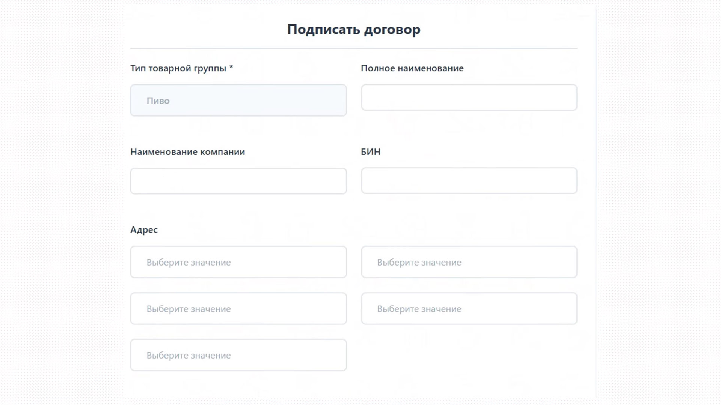
Task: Click the БИН field label
Action: 370,152
